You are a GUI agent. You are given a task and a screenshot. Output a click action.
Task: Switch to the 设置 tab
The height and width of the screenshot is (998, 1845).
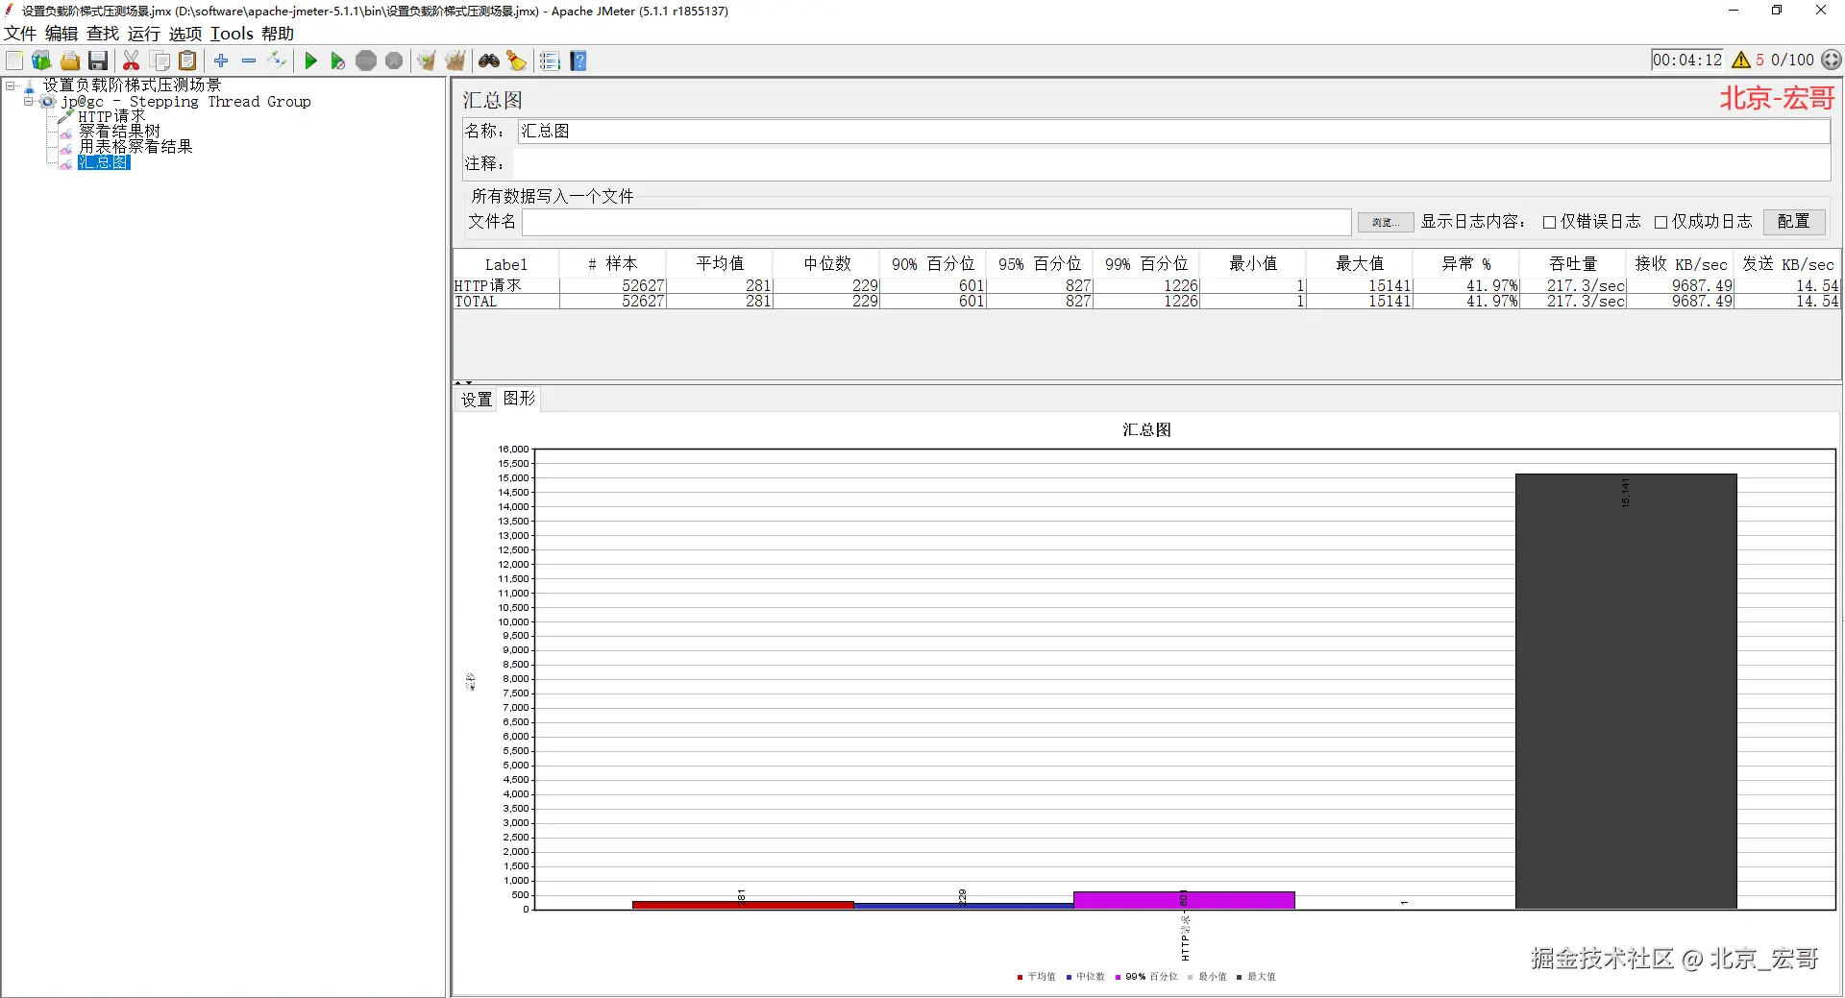click(x=477, y=399)
